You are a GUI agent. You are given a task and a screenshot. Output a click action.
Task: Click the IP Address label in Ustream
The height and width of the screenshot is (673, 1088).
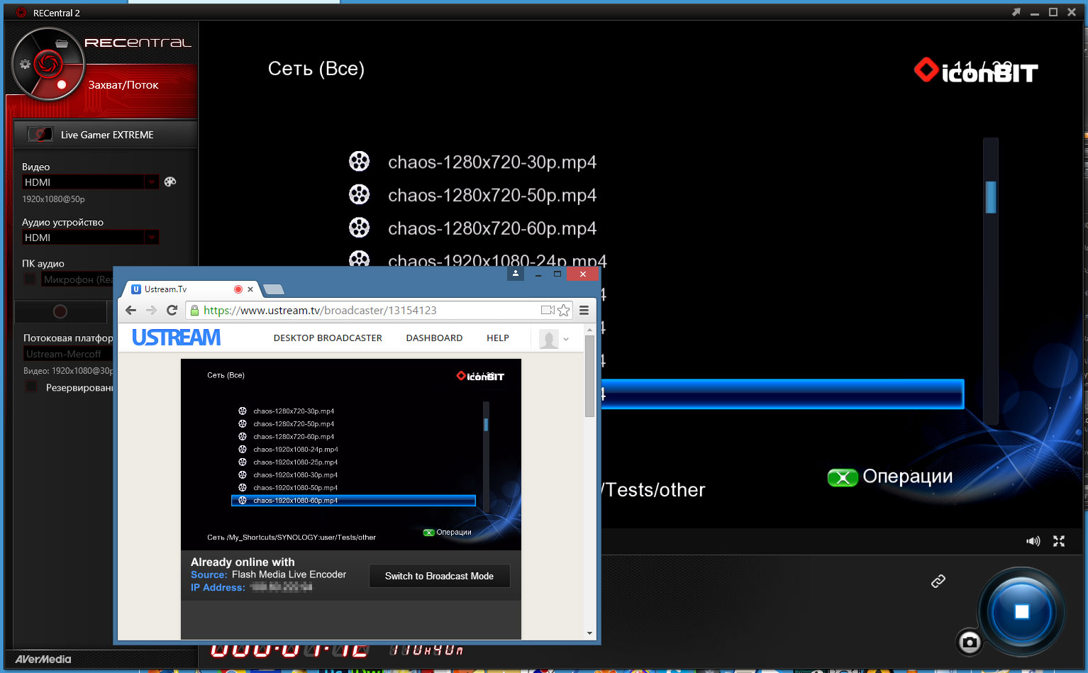pos(218,587)
